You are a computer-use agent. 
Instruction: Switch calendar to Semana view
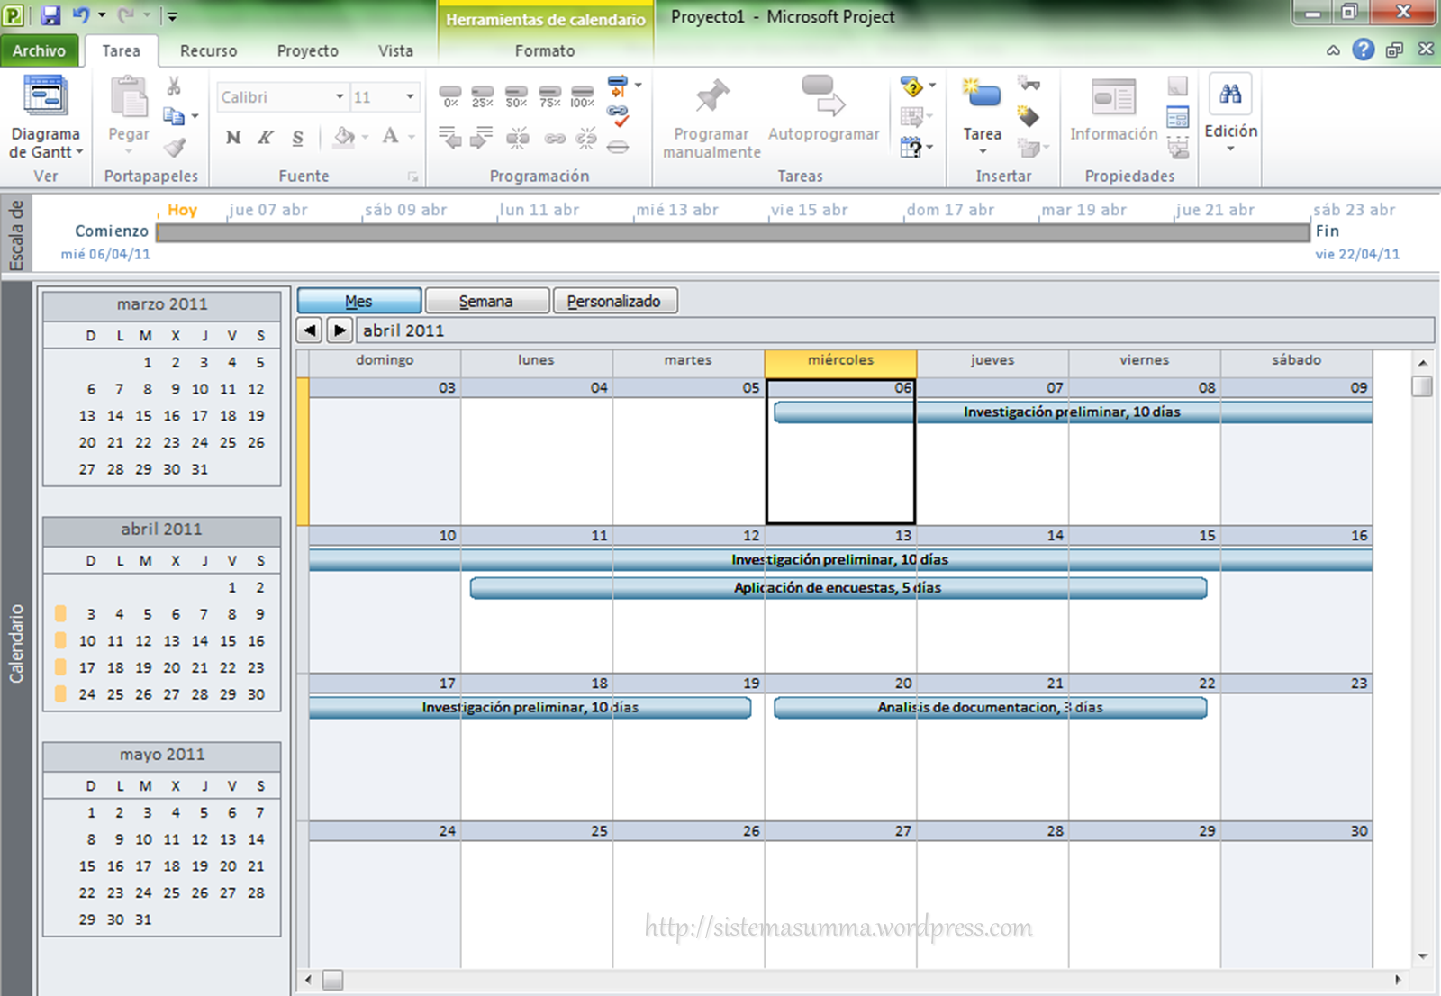[x=486, y=301]
